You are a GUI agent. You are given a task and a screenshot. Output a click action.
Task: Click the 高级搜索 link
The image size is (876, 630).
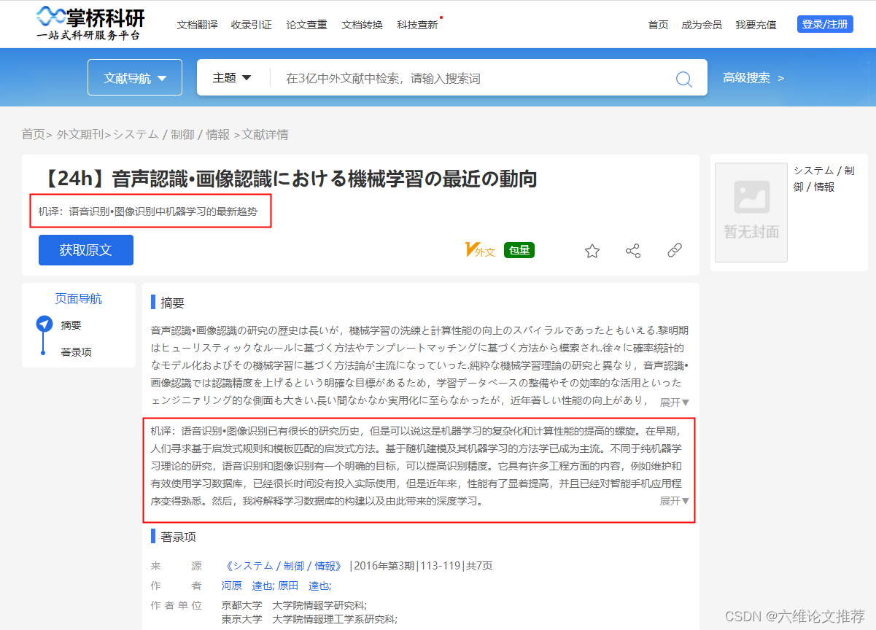(x=753, y=77)
